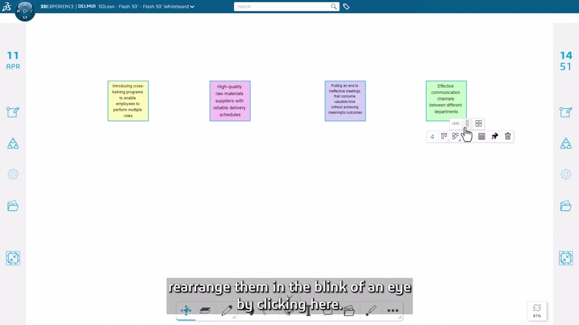Delete the selected notes with trash icon
579x325 pixels.
(x=508, y=137)
